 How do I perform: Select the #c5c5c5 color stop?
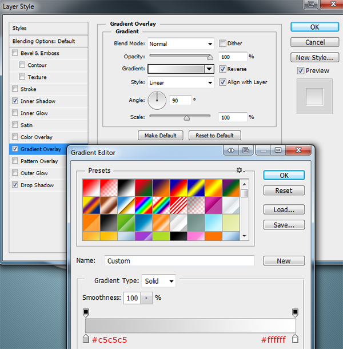coord(86,338)
